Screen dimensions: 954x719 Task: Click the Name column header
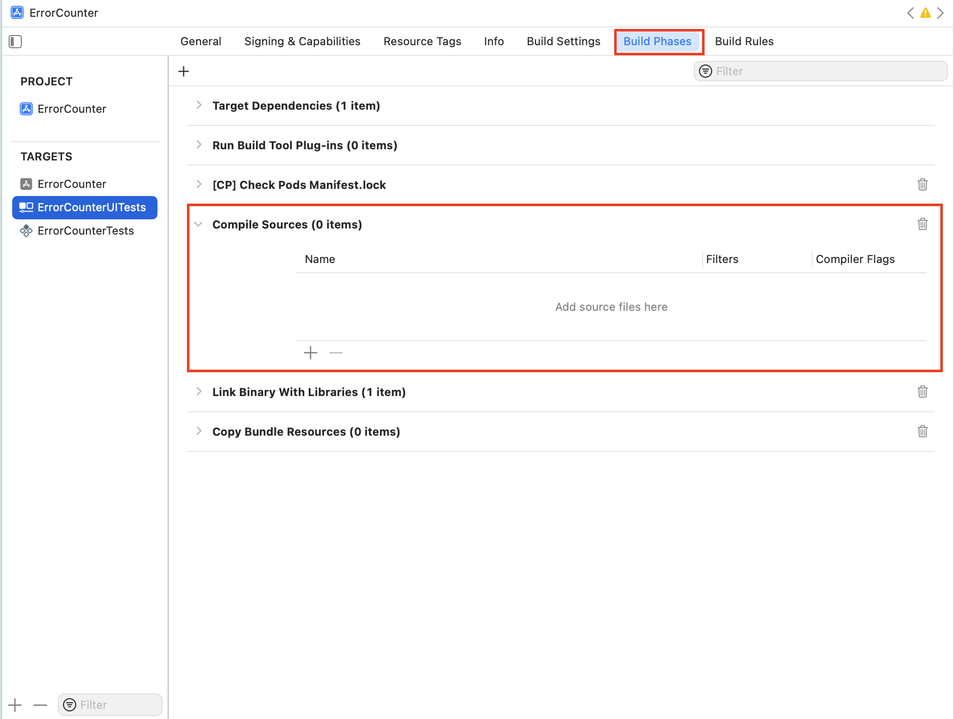click(320, 259)
